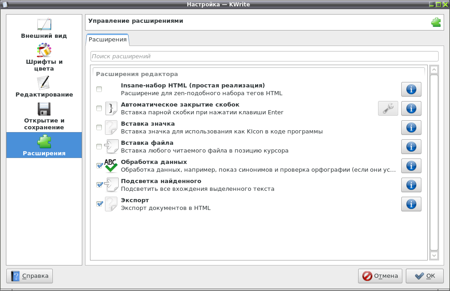450x291 pixels.
Task: Show info about Insane-набор HTML extension
Action: coord(411,89)
